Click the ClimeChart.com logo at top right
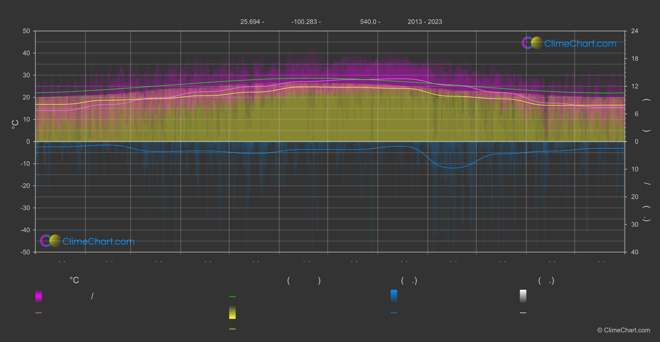Screen dimensions: 660x342 (x=569, y=43)
